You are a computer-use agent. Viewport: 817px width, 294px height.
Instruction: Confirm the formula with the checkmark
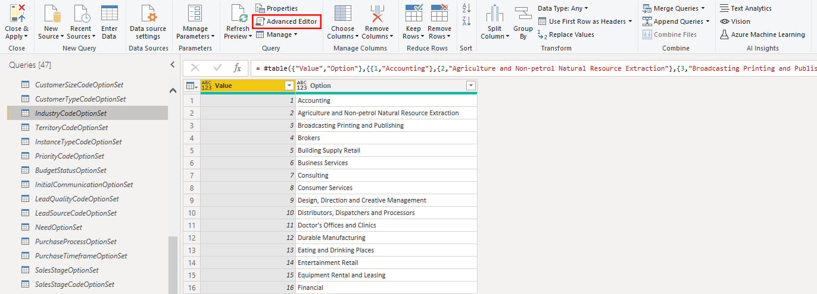(217, 68)
